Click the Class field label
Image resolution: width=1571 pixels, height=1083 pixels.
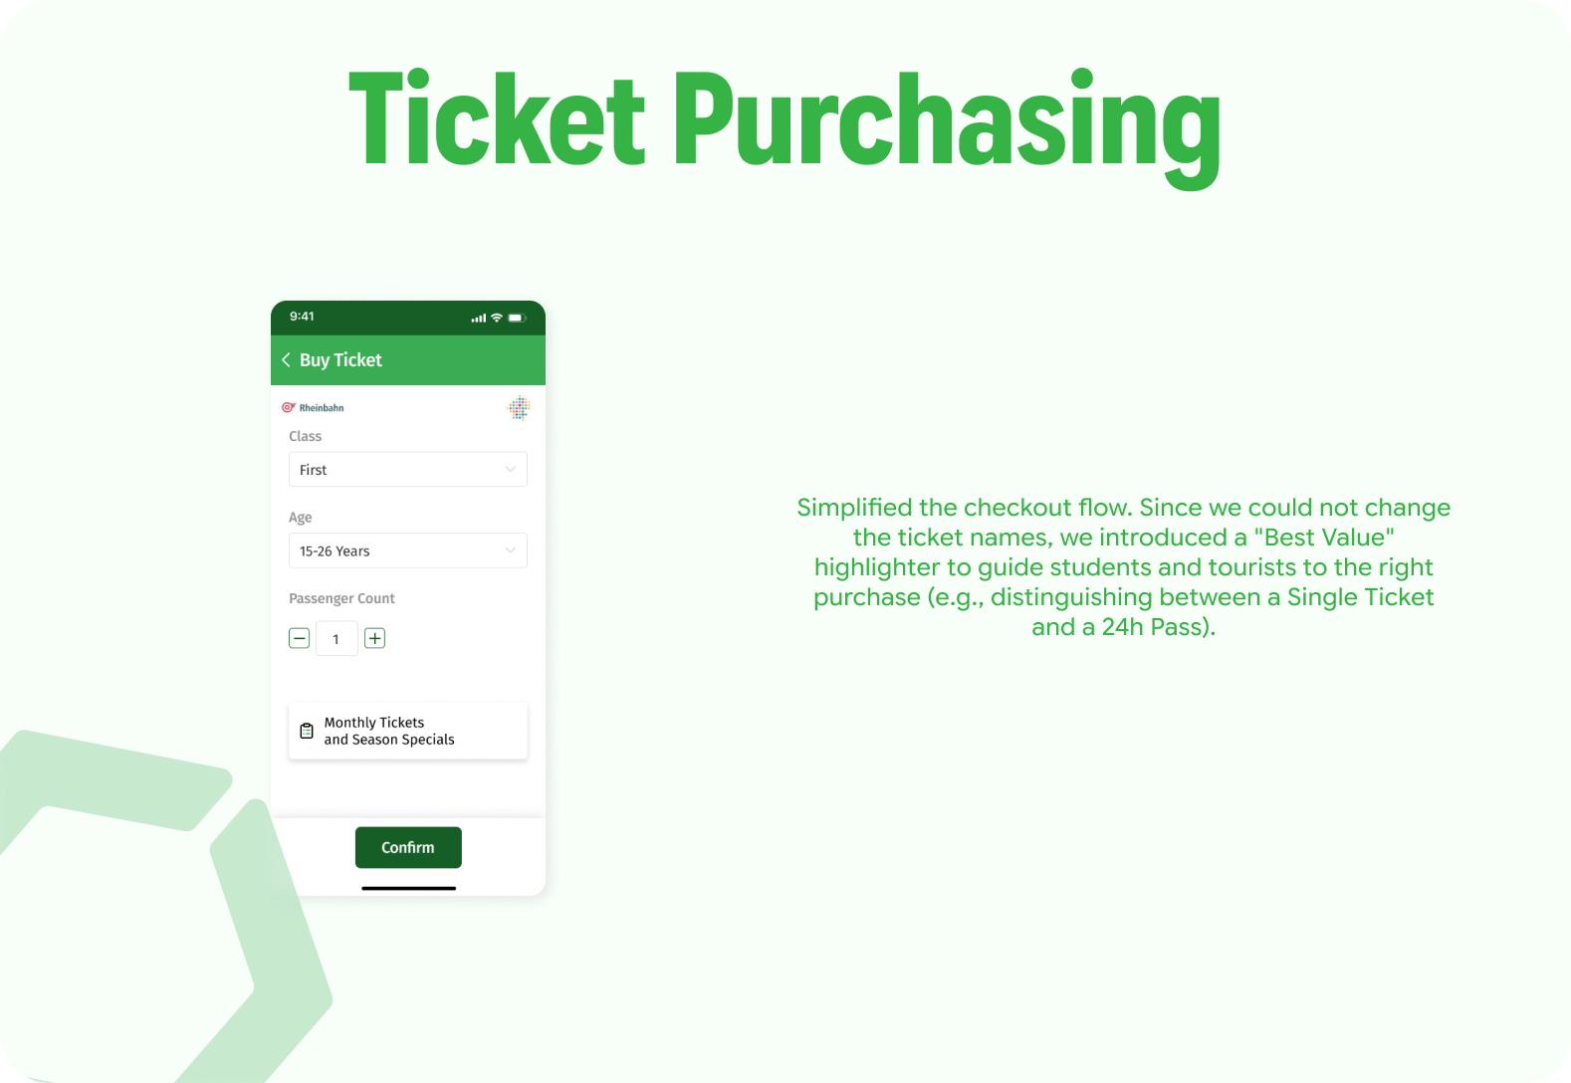coord(305,436)
